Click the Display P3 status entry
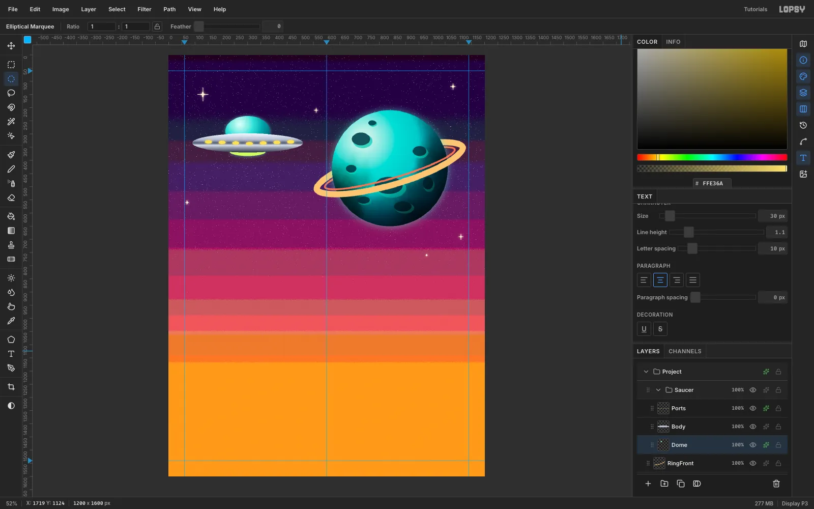 [x=795, y=503]
